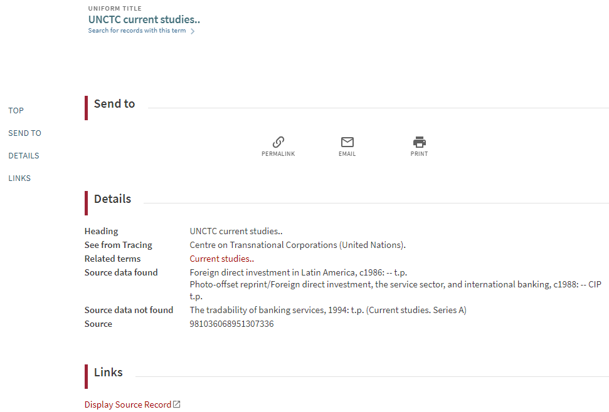Click 'Search for records with this term'
Viewport: 609px width, 412px height.
tap(137, 31)
